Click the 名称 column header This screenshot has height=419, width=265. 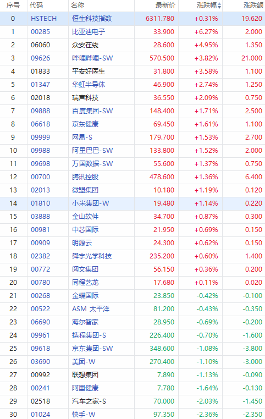78,5
